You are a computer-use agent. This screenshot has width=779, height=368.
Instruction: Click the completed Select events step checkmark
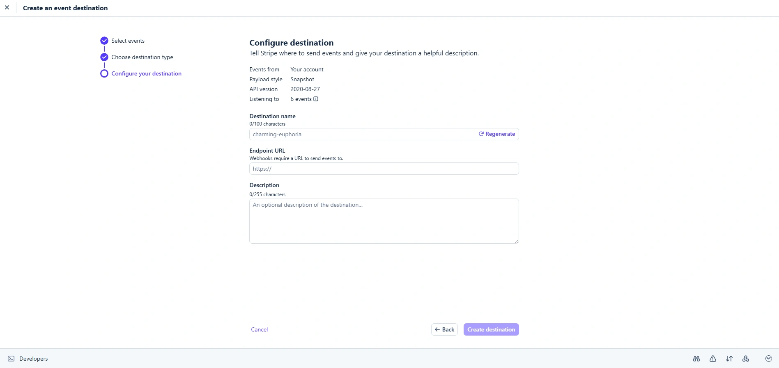click(104, 41)
